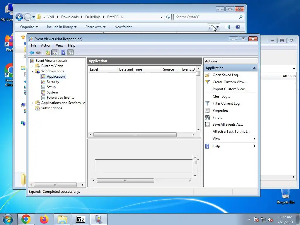Click Filter Current Log action
This screenshot has width=300, height=225.
pyautogui.click(x=227, y=103)
